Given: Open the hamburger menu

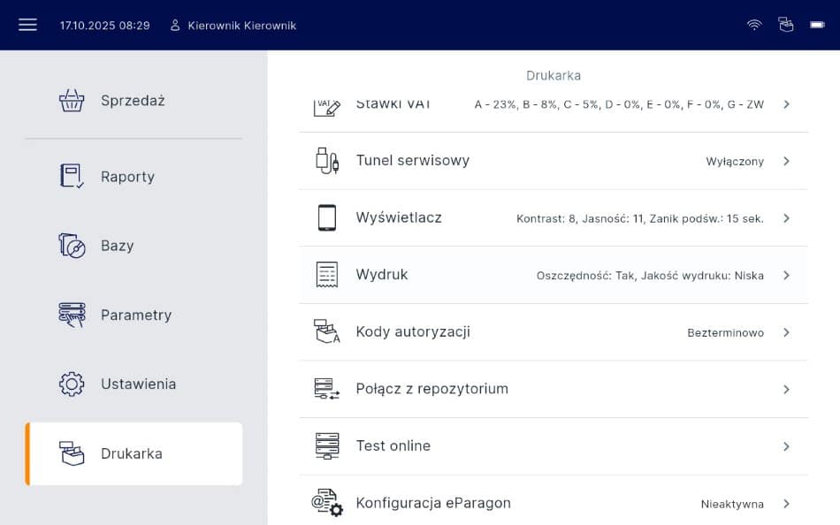Looking at the screenshot, I should (x=27, y=25).
